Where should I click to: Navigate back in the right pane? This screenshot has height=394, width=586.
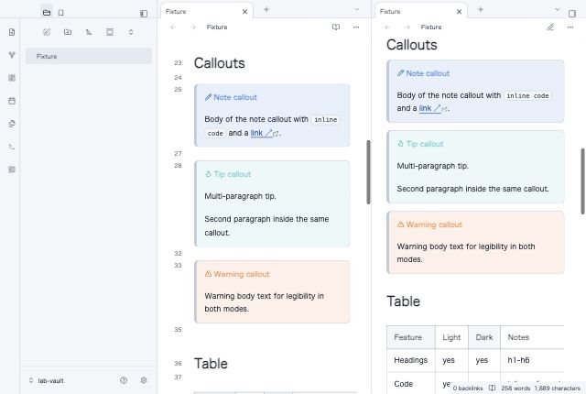click(x=387, y=27)
